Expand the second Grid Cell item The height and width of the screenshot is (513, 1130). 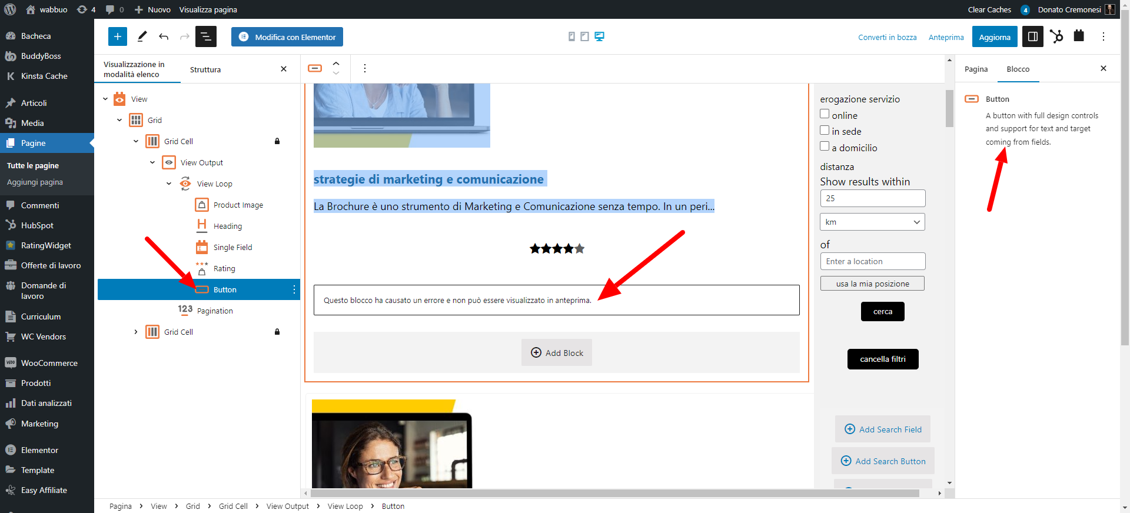136,332
